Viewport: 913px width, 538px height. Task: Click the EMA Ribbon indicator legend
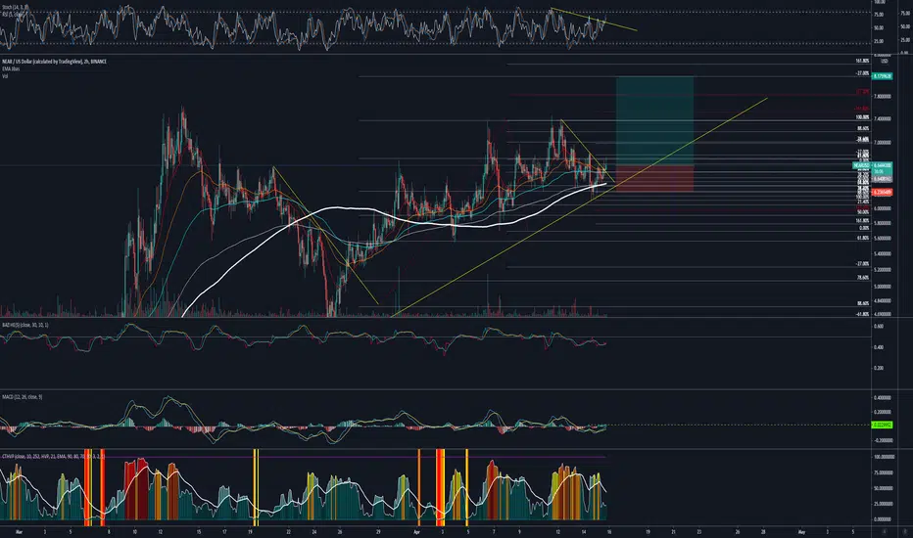pyautogui.click(x=11, y=68)
